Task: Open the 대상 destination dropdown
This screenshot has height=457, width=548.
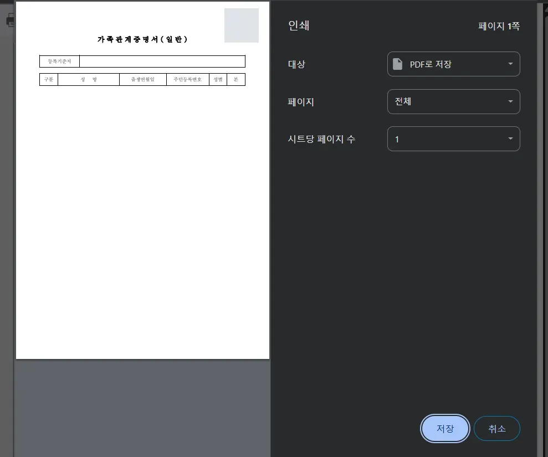Action: [x=453, y=64]
